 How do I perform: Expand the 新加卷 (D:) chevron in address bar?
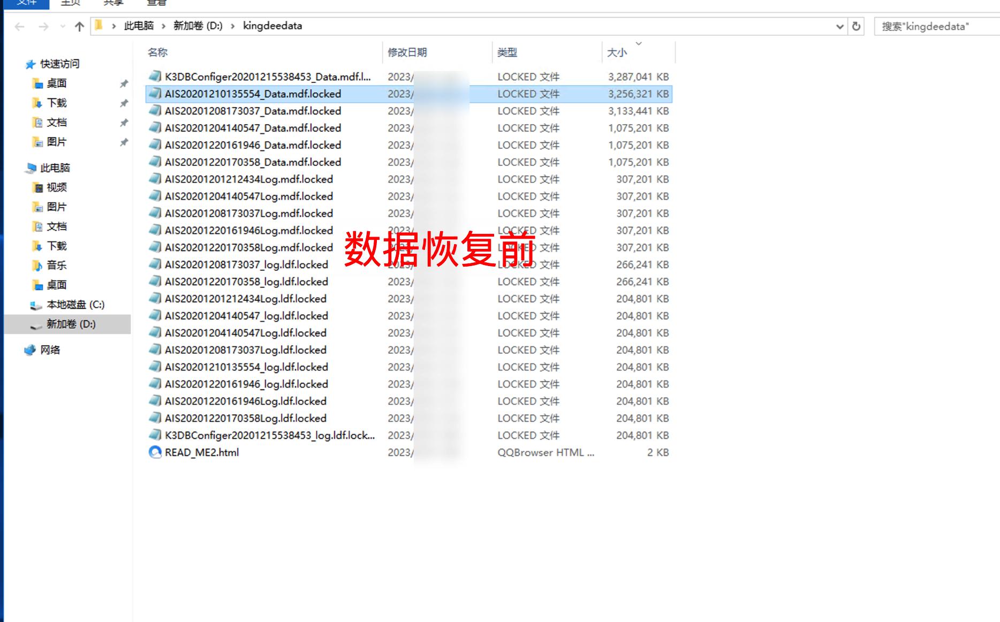pyautogui.click(x=232, y=26)
